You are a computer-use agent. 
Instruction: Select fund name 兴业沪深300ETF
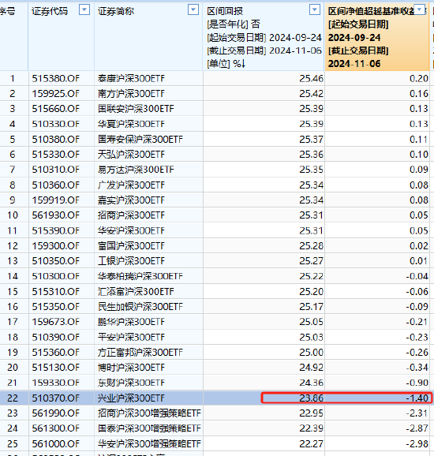coord(131,398)
